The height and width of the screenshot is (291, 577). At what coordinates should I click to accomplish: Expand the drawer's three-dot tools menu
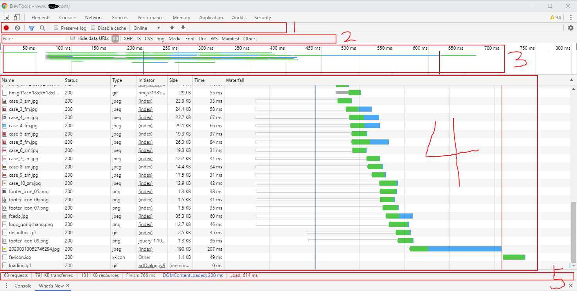click(x=6, y=286)
